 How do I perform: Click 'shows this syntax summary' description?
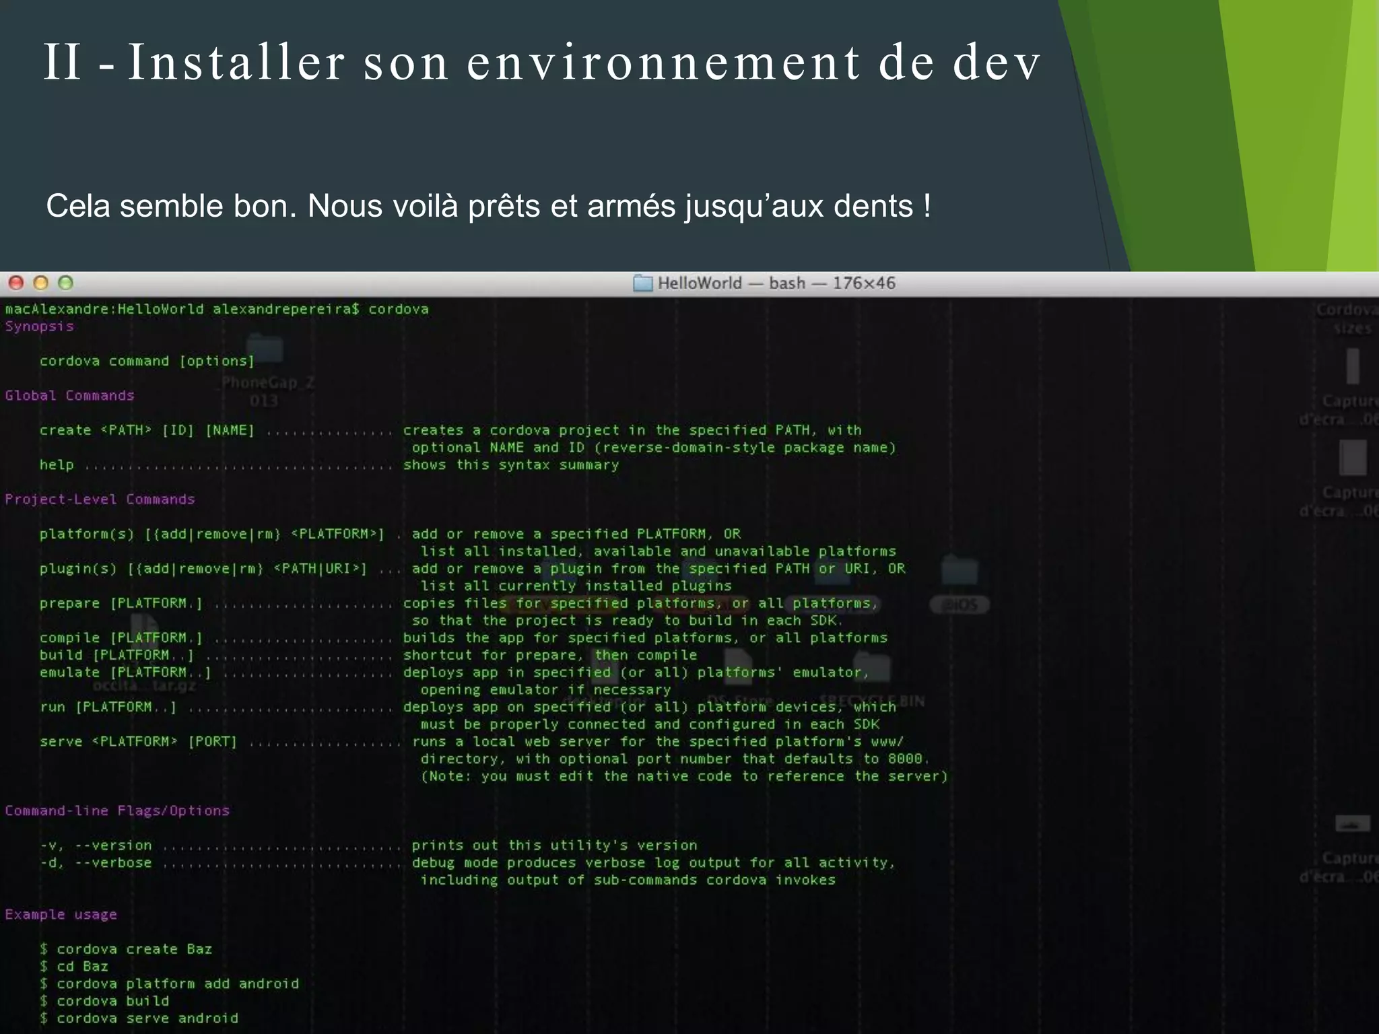click(x=511, y=465)
